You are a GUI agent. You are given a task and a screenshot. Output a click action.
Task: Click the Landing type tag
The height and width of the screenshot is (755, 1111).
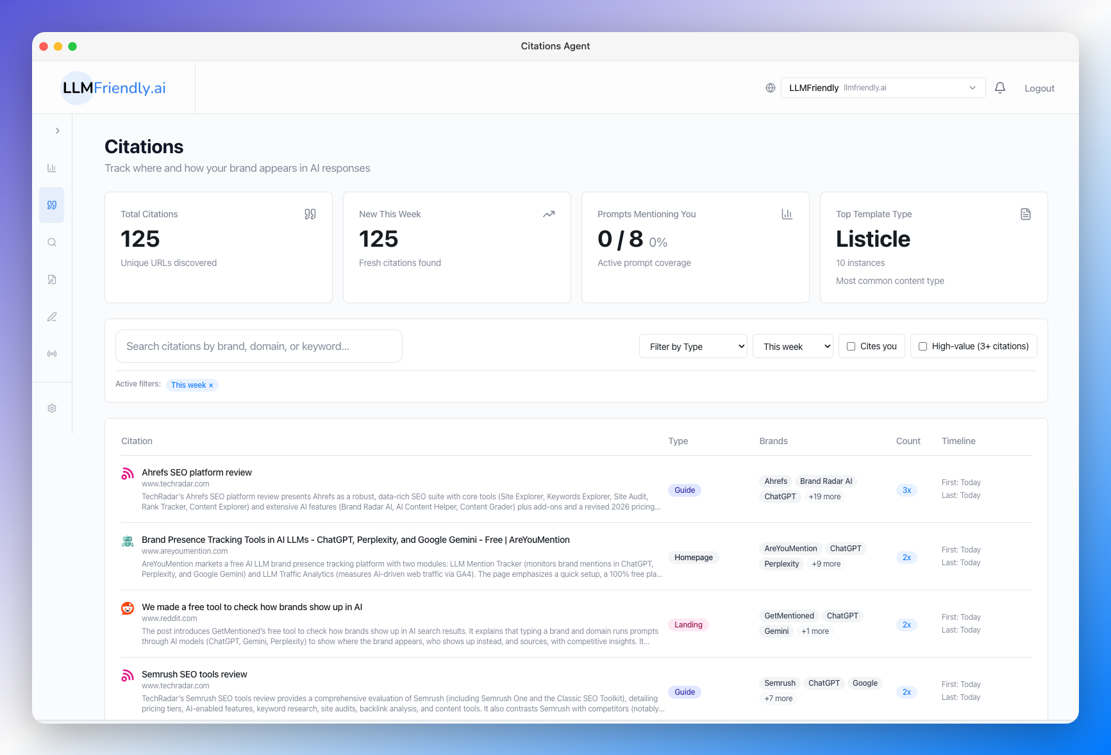pyautogui.click(x=689, y=625)
